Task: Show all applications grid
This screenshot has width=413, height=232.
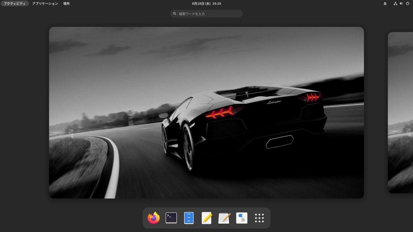Action: tap(259, 218)
